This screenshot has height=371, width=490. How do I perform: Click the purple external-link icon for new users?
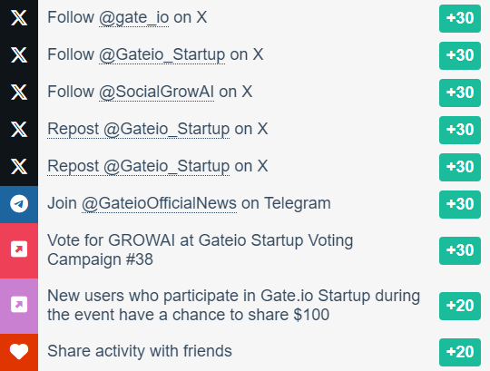coord(19,305)
